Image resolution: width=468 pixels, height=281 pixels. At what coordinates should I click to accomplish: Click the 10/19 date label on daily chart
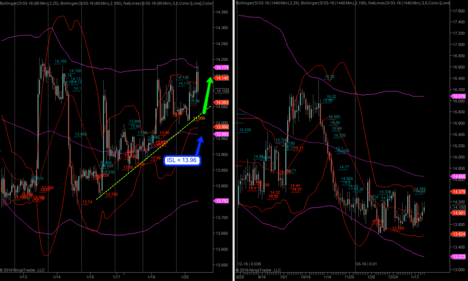coord(305,277)
